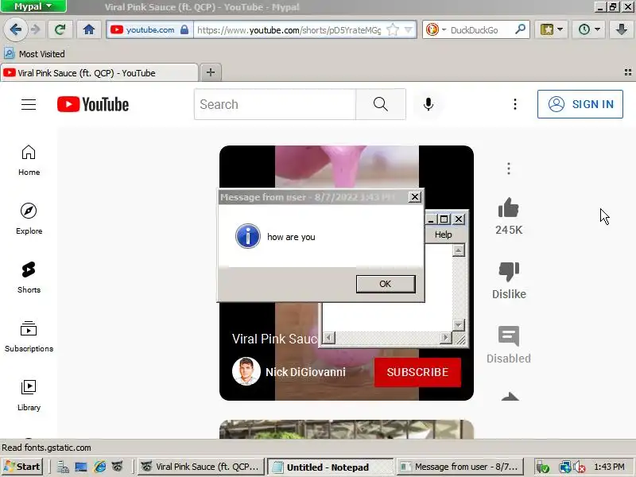Open the history clock dropdown
Screen dimensions: 636x477
(588, 29)
